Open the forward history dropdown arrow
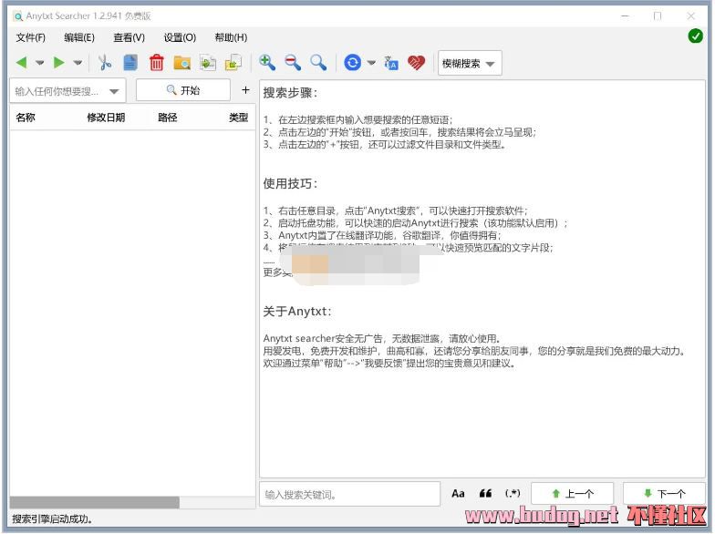The width and height of the screenshot is (715, 534). click(x=78, y=63)
